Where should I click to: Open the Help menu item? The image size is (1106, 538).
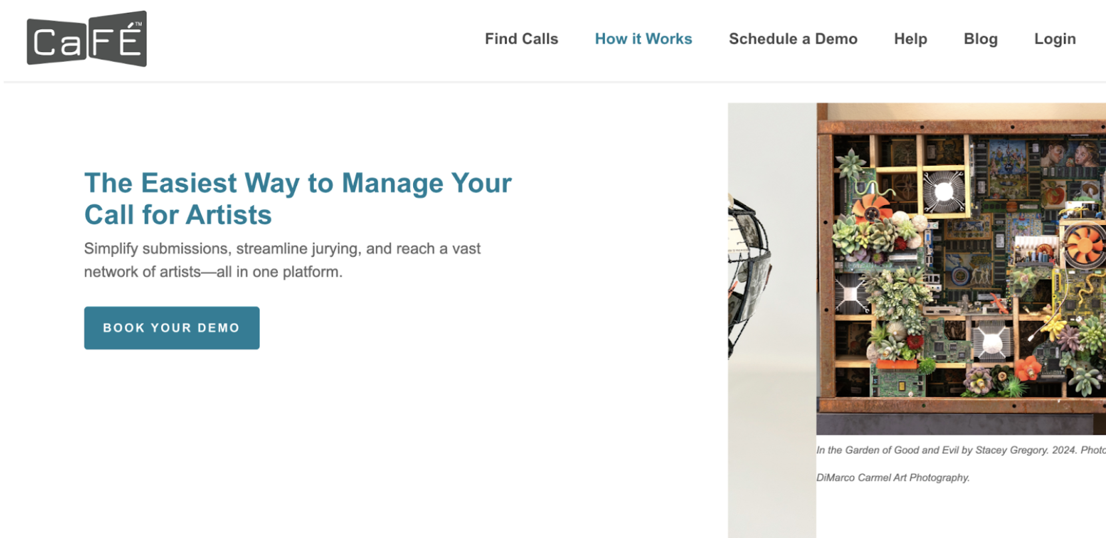(911, 39)
